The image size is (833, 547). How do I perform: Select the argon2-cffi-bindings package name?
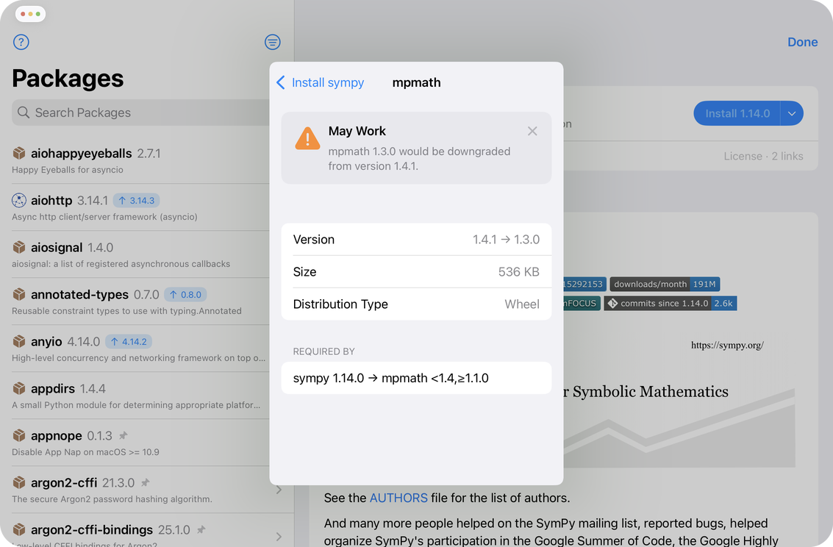point(92,530)
